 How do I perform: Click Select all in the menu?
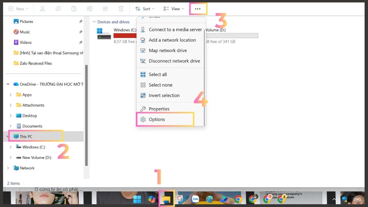pyautogui.click(x=157, y=74)
